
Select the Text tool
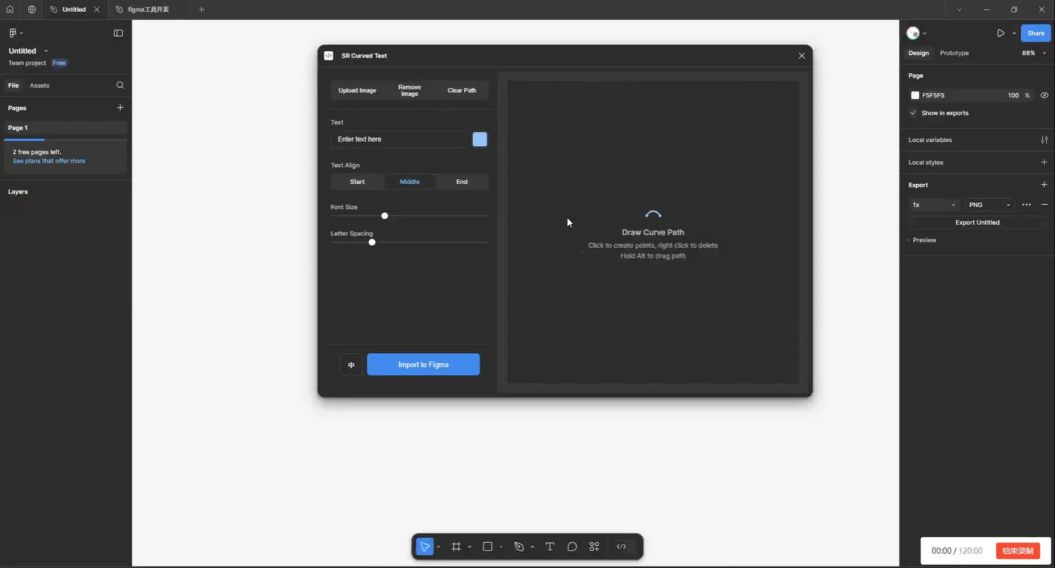[x=549, y=546]
